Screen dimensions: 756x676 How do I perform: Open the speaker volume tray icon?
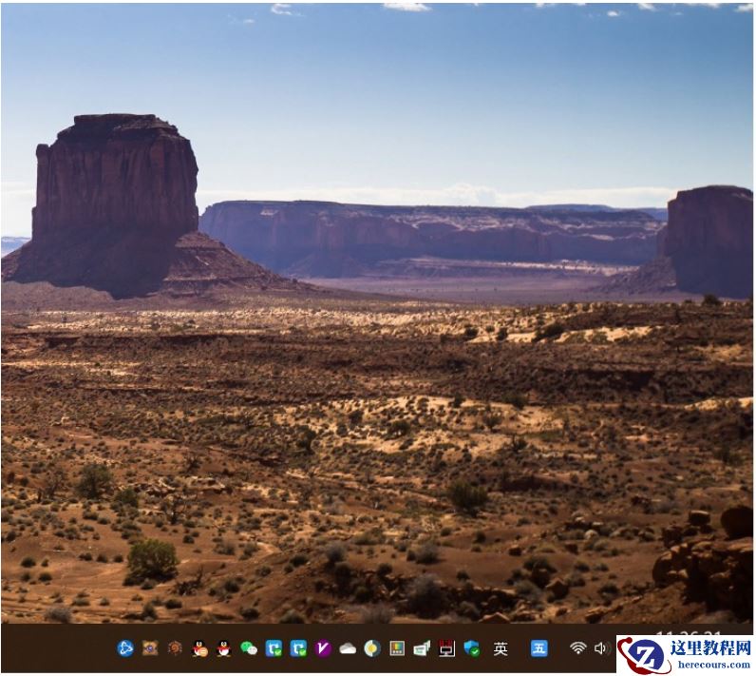[x=600, y=648]
